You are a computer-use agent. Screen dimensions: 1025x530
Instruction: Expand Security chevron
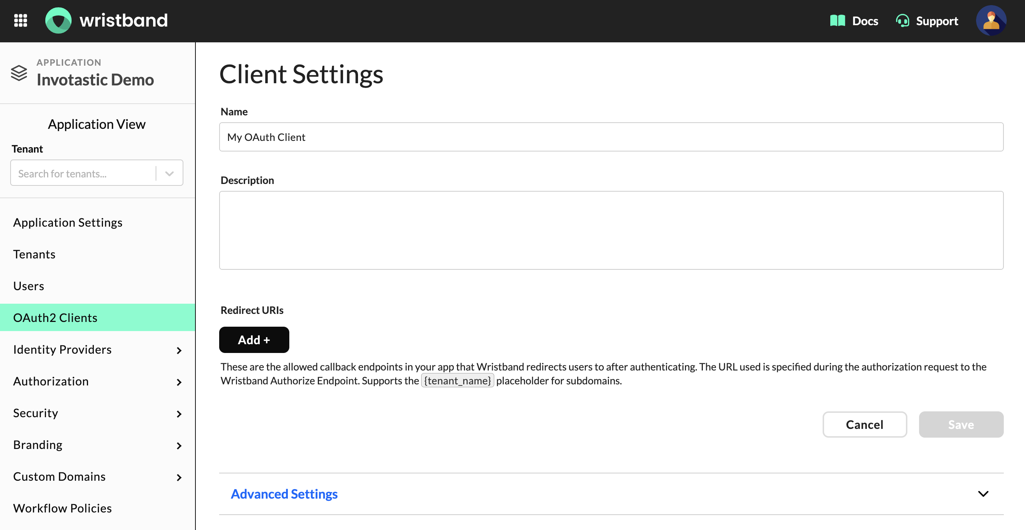pyautogui.click(x=179, y=414)
